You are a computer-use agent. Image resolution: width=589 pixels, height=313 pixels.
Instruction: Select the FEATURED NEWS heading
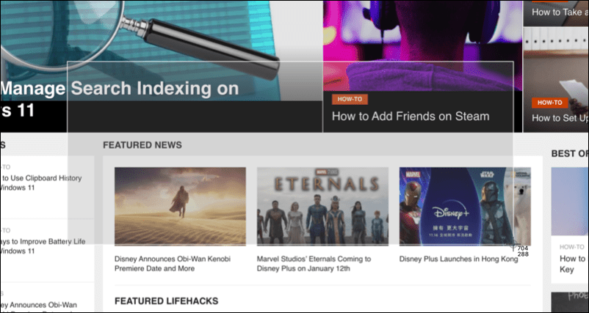coord(142,145)
